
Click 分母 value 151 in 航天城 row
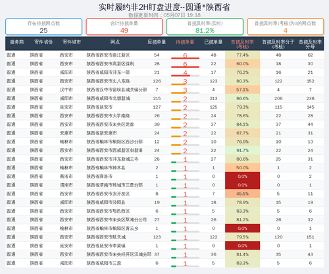click(311, 237)
